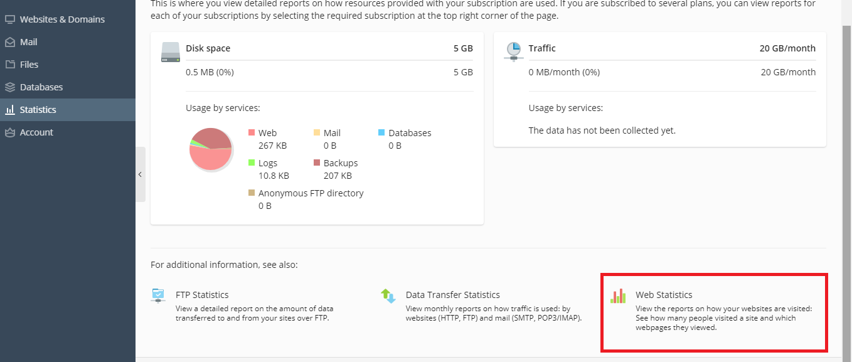The image size is (852, 362).
Task: Click the Traffic clock icon
Action: pos(514,52)
